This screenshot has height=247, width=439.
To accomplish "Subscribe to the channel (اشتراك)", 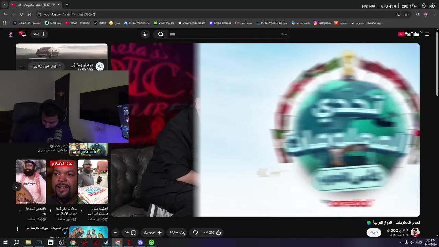I will click(x=374, y=233).
